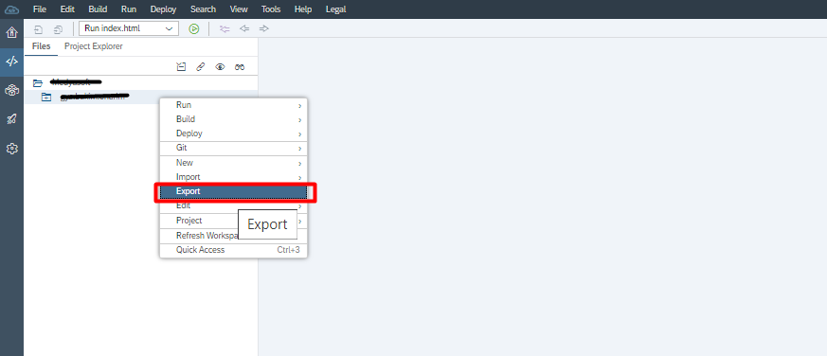Click the open workspace root folder icon
The image size is (827, 356).
coord(38,82)
